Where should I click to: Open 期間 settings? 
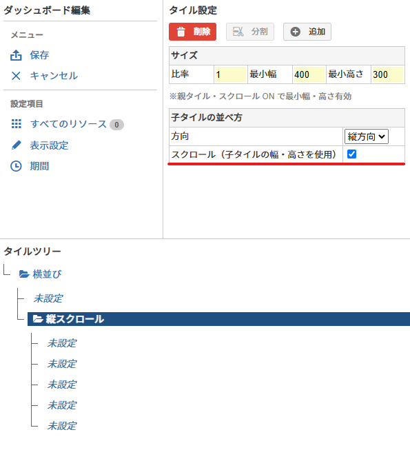click(39, 166)
